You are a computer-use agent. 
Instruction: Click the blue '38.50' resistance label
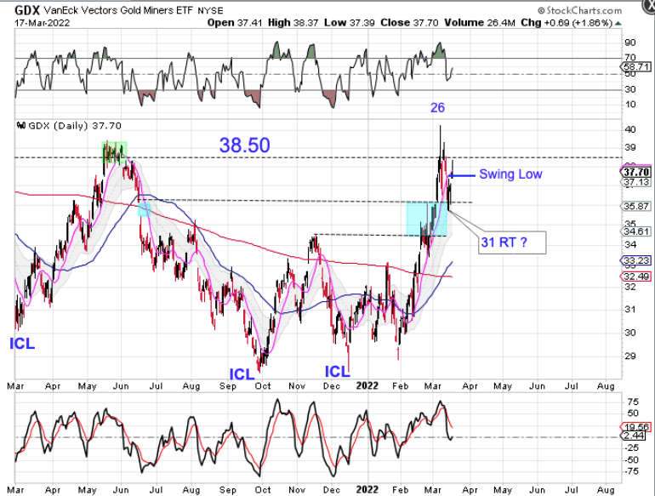[x=244, y=145]
